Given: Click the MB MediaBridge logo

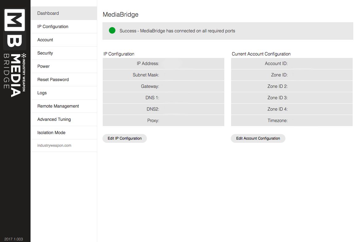Looking at the screenshot, I should [x=15, y=53].
